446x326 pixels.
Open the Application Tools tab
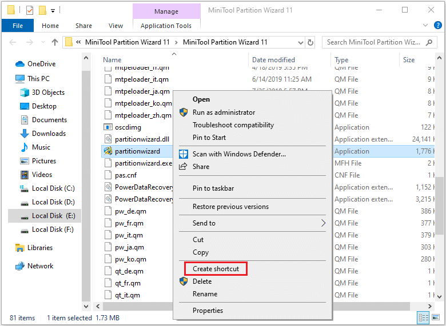coord(166,26)
